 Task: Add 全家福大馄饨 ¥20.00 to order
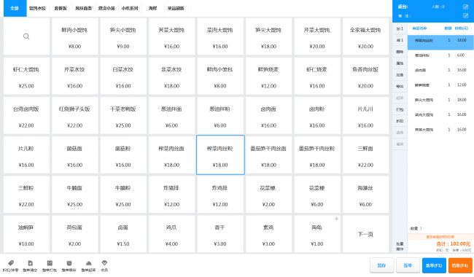coord(365,36)
